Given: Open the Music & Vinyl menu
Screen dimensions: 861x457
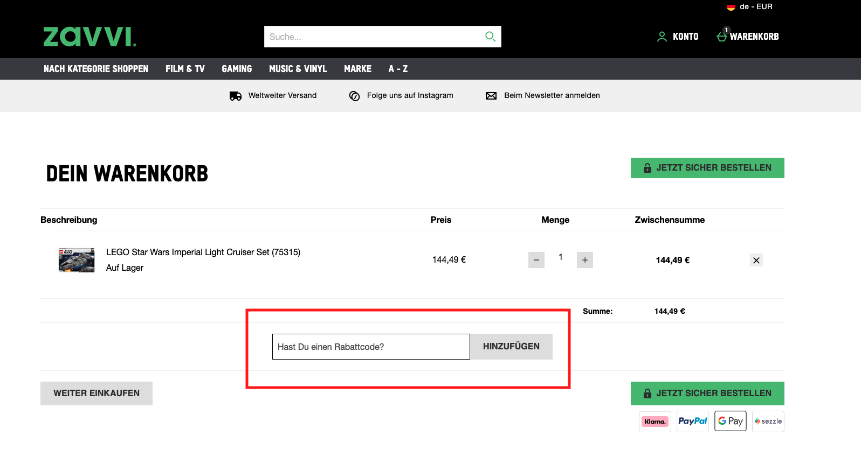Looking at the screenshot, I should (298, 69).
